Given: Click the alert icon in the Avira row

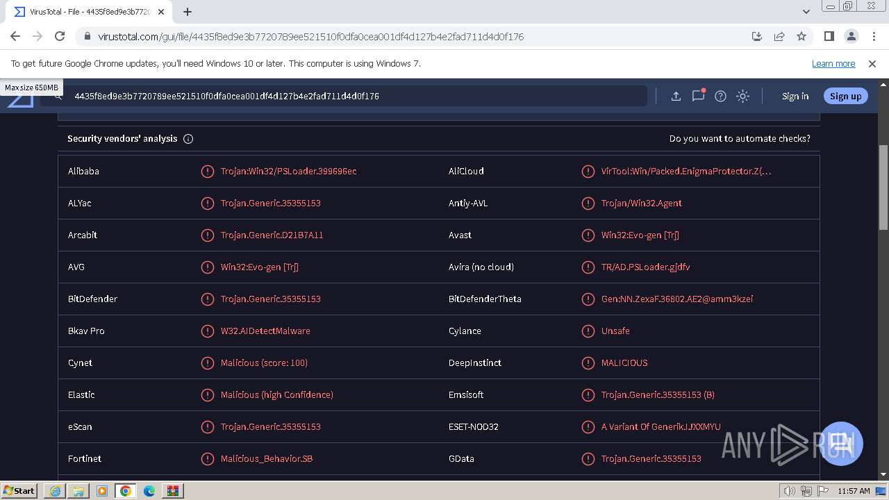Looking at the screenshot, I should pos(588,267).
